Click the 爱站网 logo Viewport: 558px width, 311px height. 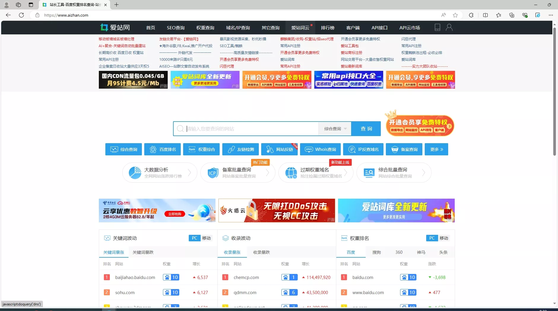115,28
